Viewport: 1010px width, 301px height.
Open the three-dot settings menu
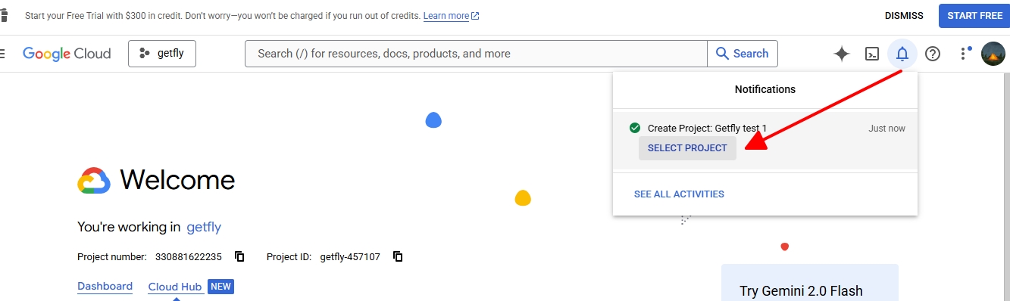(964, 54)
